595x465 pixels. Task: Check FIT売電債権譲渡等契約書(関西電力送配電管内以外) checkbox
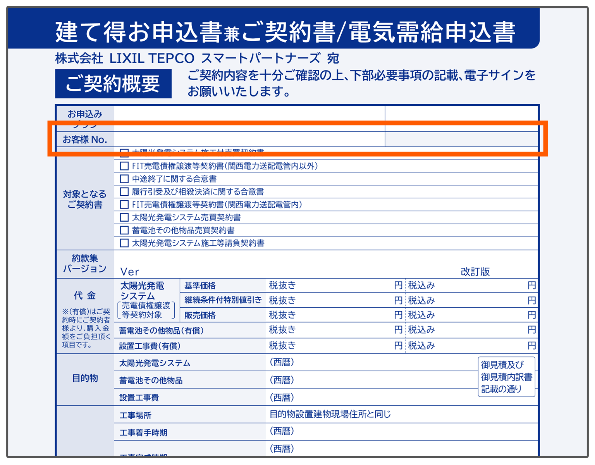pos(124,166)
